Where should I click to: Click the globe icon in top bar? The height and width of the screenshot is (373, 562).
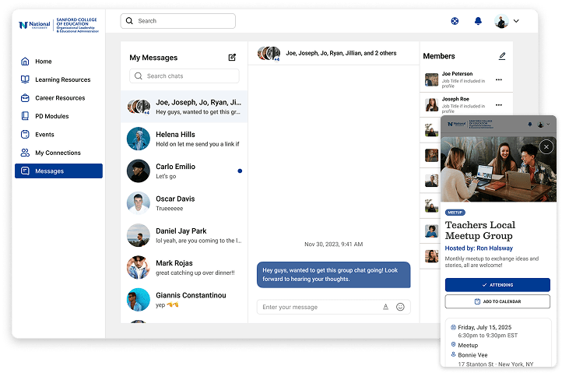[455, 21]
